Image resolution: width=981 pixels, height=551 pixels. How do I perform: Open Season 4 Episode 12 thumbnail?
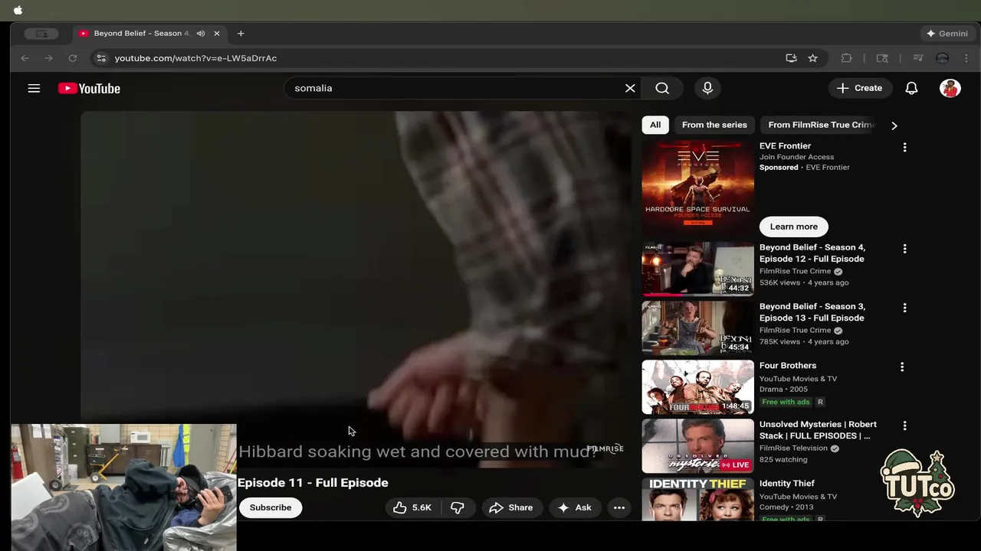pos(697,269)
